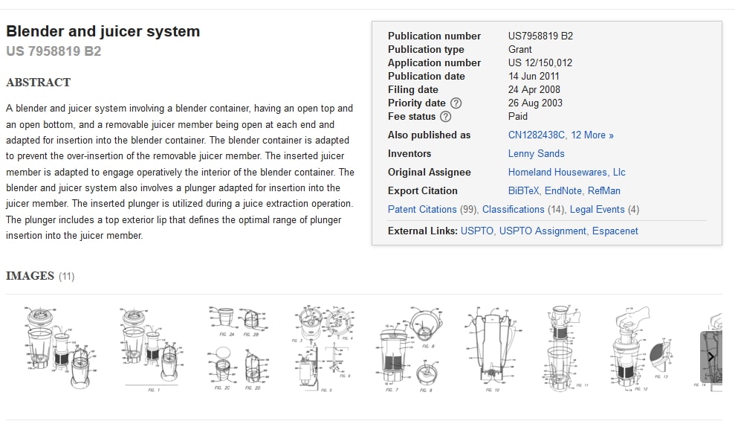Click publication date 14 Jun 2011
This screenshot has height=424, width=735.
point(534,77)
